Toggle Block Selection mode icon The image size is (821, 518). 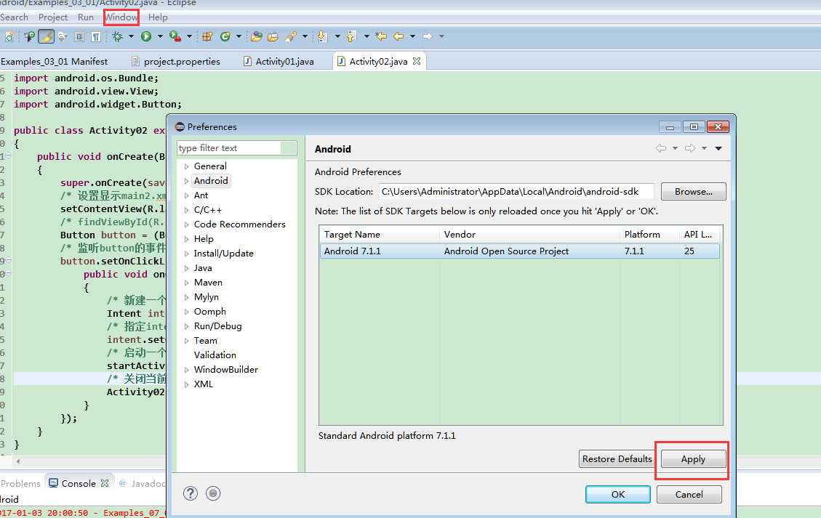79,36
